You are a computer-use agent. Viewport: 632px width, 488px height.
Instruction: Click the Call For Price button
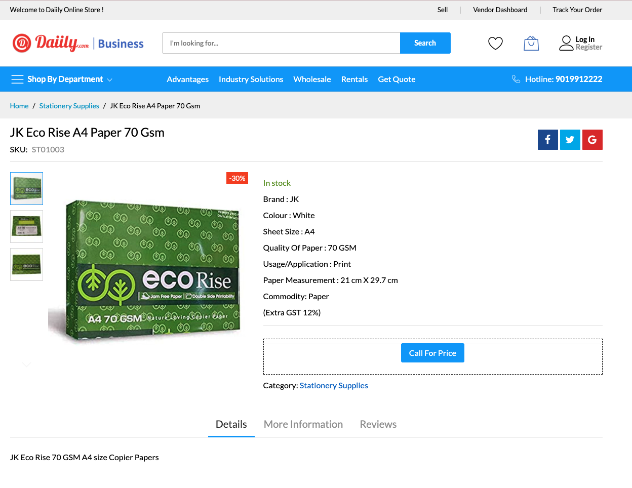point(433,353)
